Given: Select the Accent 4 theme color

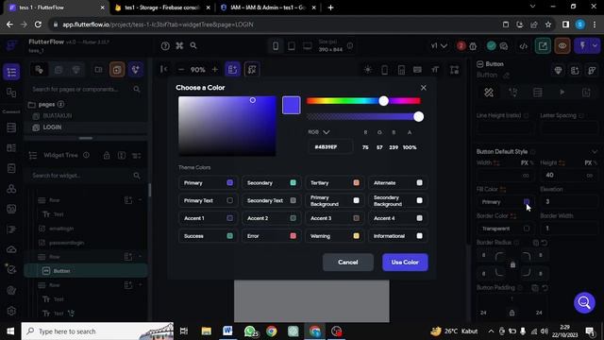Looking at the screenshot, I should (397, 218).
